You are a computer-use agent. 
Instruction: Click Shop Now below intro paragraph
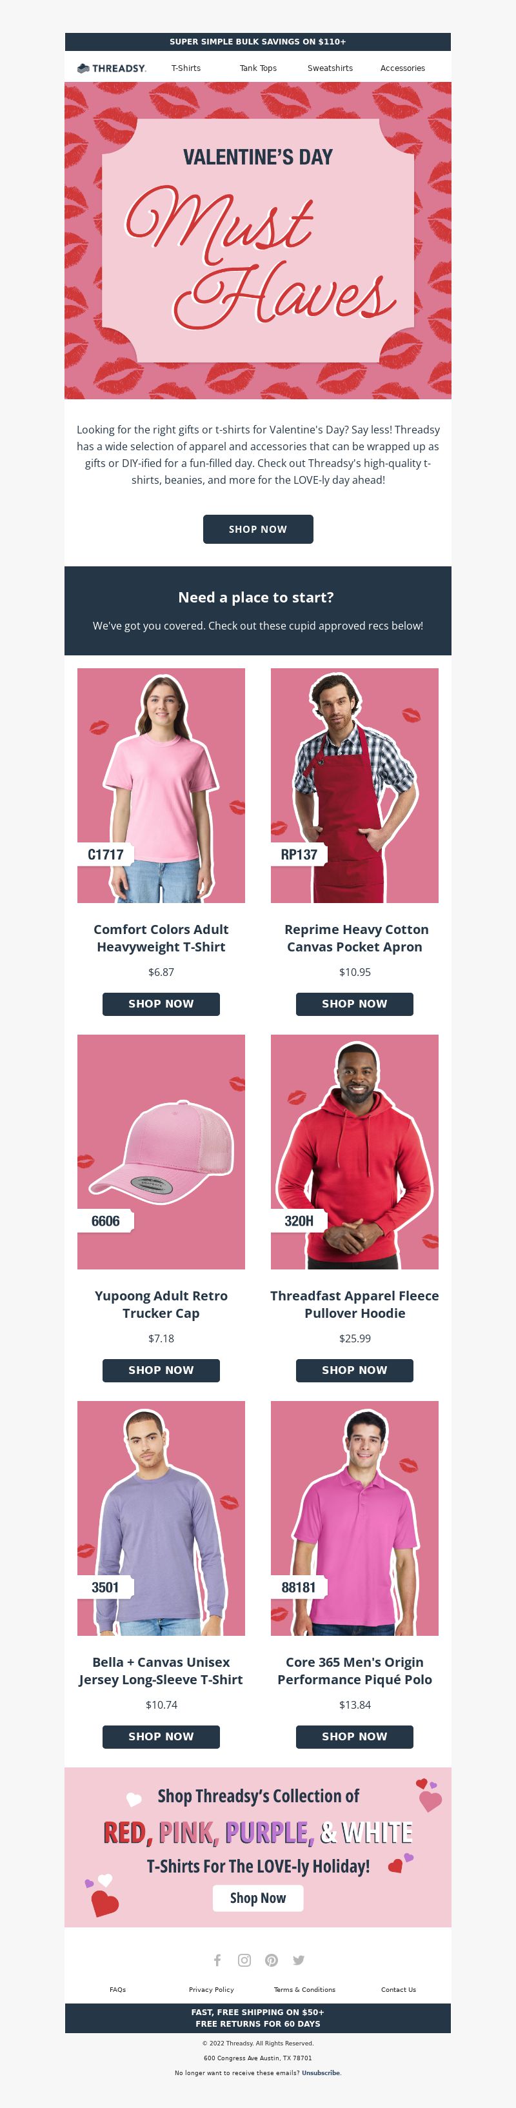(x=257, y=530)
